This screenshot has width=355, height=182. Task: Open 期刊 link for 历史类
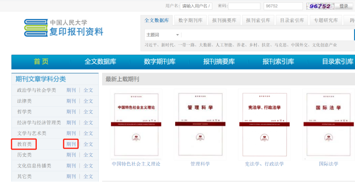(x=71, y=155)
